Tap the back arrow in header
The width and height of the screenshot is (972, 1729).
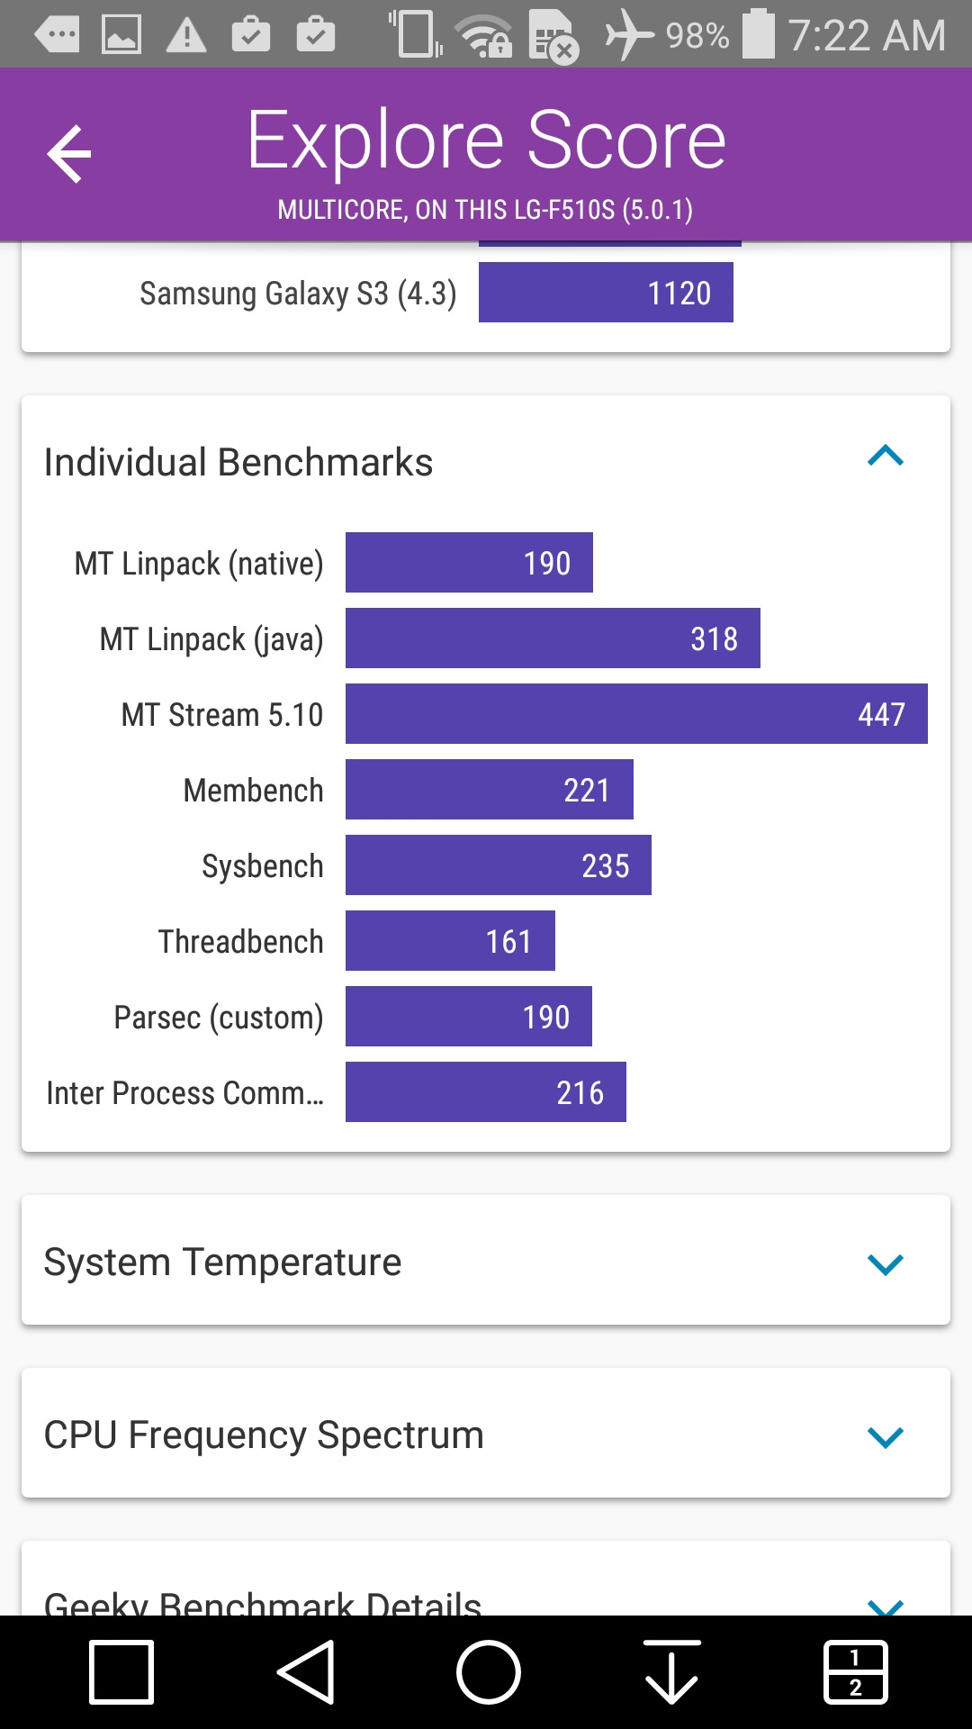[69, 154]
